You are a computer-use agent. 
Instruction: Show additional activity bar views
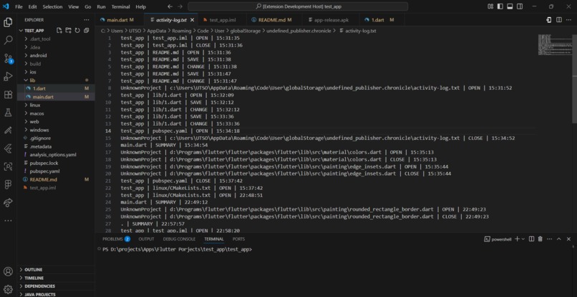pos(8,221)
